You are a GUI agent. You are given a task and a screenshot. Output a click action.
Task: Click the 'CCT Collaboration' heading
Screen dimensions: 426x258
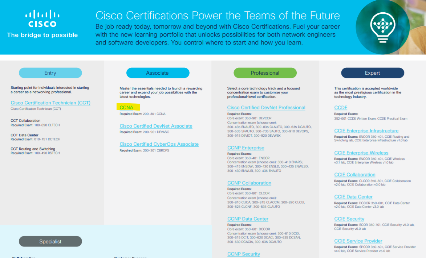tap(25, 121)
